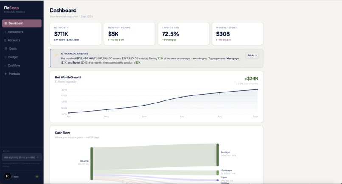Click the Income bar in Cash Flow diagram

click(x=92, y=164)
